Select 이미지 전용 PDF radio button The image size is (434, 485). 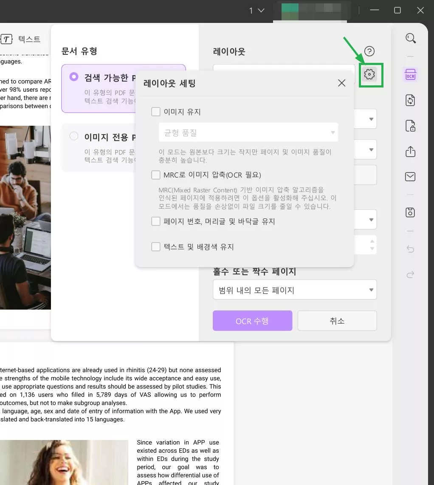point(73,136)
